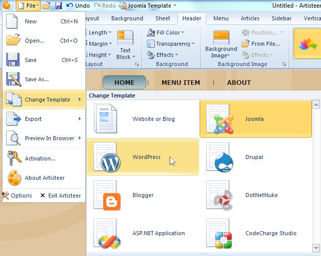Open the Length dropdown
This screenshot has height=256, width=321.
pyautogui.click(x=99, y=33)
